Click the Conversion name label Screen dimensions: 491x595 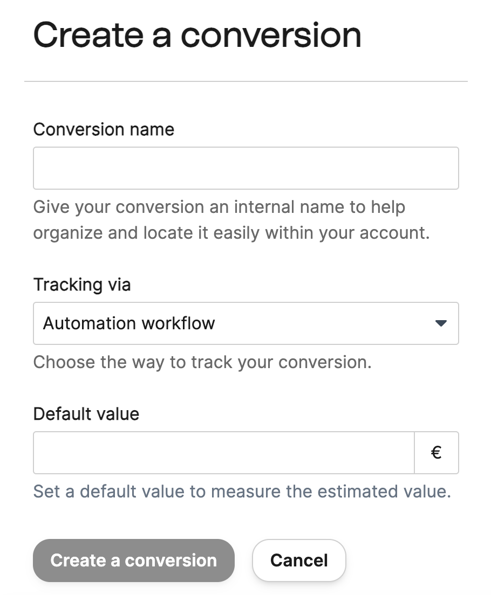pyautogui.click(x=104, y=129)
